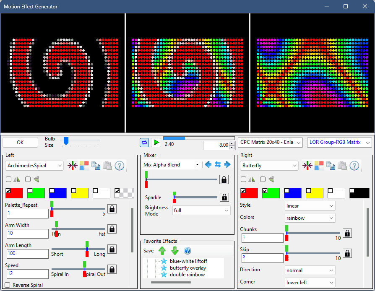This screenshot has width=375, height=291.
Task: Open the Left effect randomize colors icon
Action: click(x=84, y=166)
